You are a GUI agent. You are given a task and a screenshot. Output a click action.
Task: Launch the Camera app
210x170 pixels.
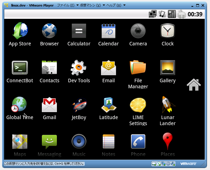coord(138,31)
